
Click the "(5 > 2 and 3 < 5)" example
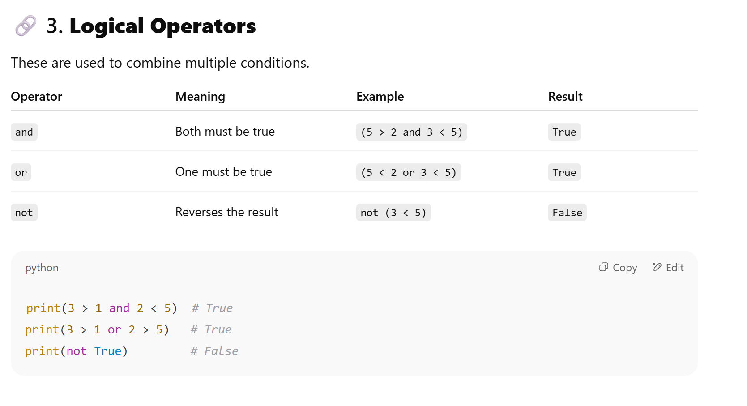click(x=411, y=132)
